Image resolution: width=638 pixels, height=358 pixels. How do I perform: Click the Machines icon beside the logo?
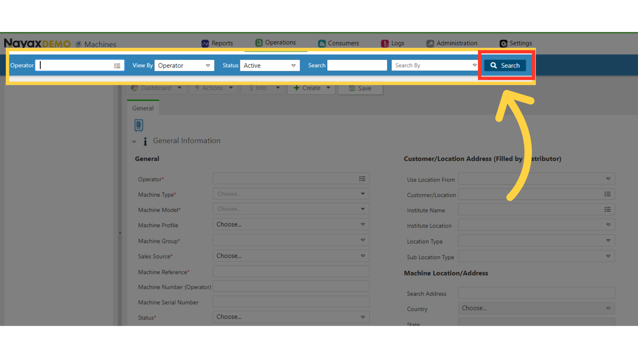click(x=78, y=44)
